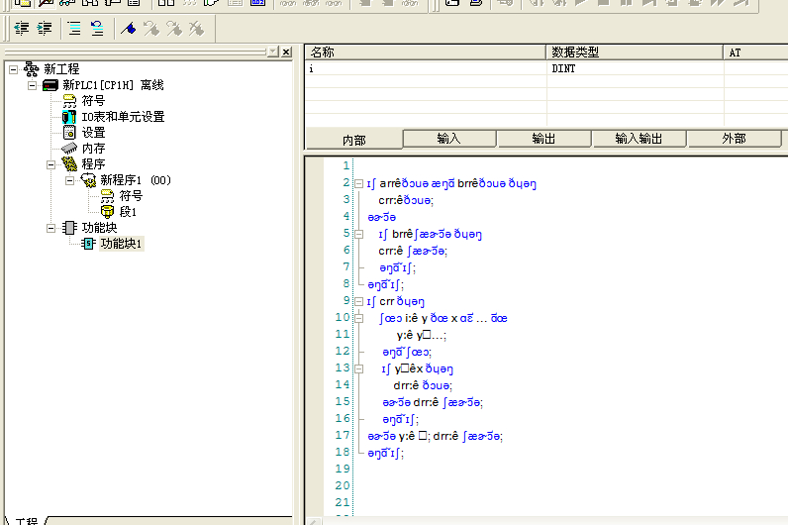Toggle bookmark with the blue flag icon

(129, 29)
